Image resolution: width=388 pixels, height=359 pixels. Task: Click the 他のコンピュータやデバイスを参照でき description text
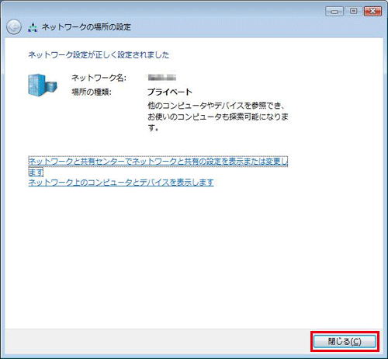tap(217, 106)
